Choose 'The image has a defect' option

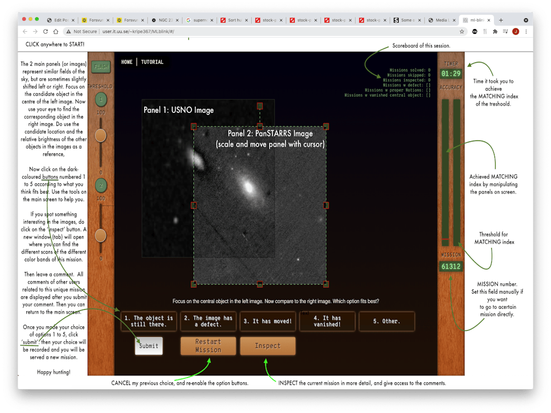(208, 321)
